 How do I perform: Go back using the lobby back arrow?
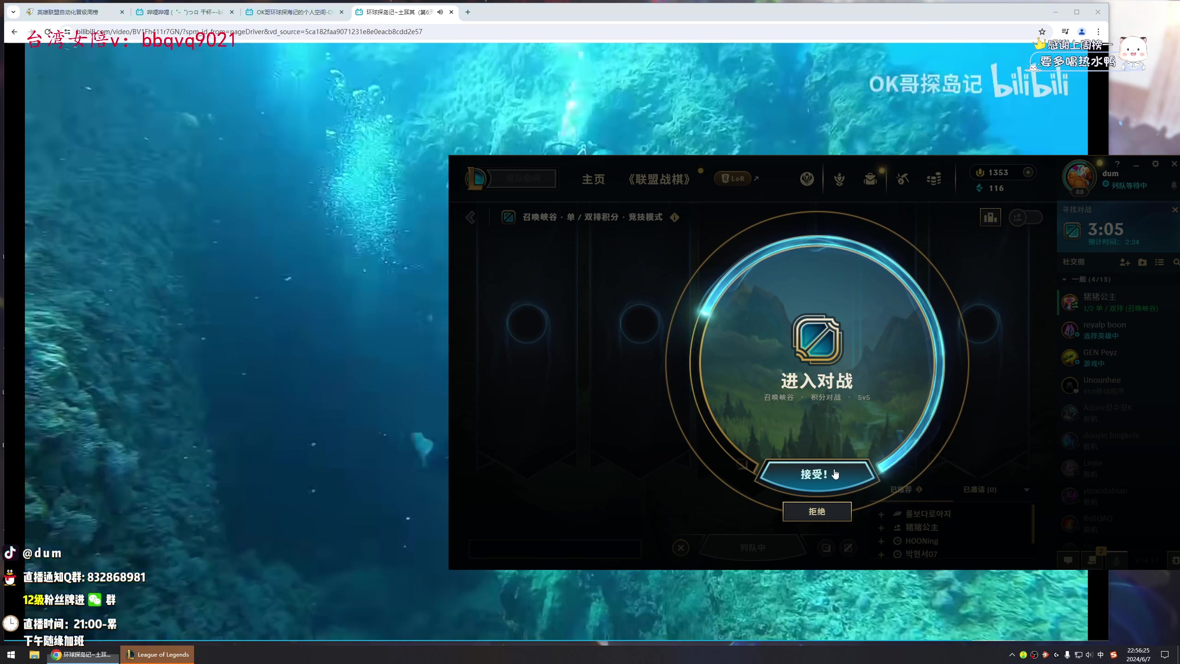pos(470,218)
